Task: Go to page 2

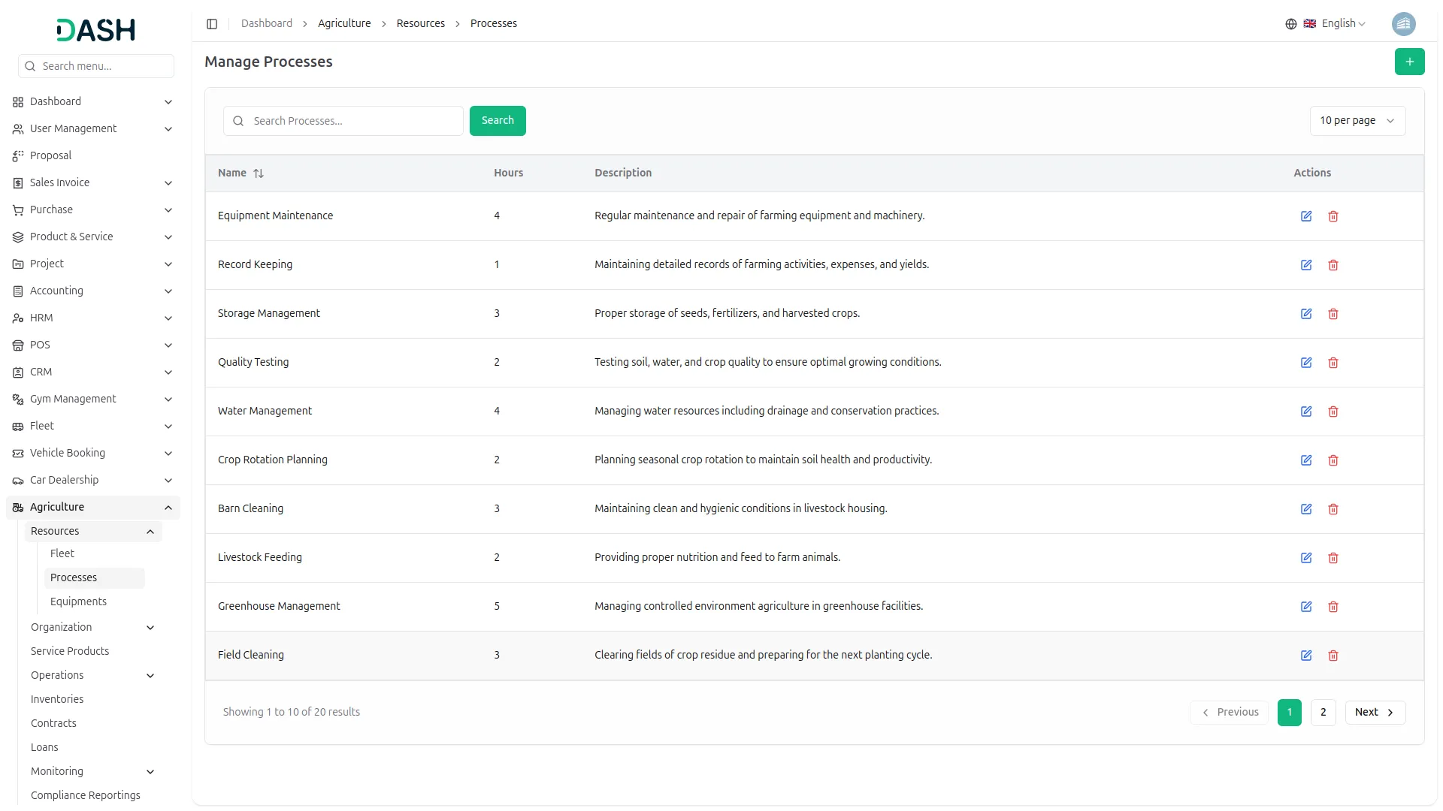Action: pos(1323,713)
